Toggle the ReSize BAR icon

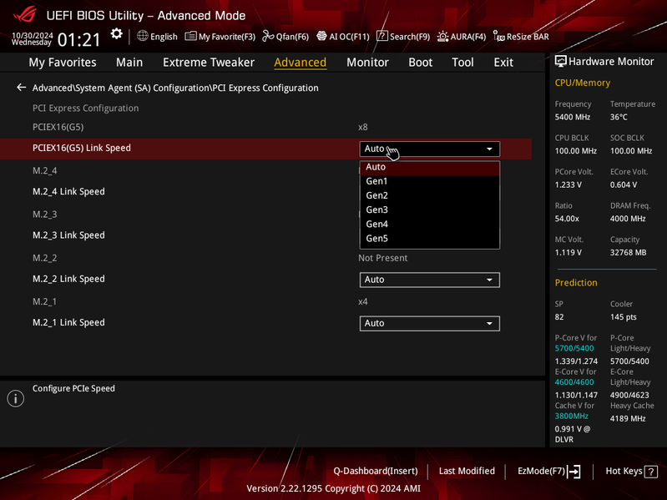click(x=498, y=36)
